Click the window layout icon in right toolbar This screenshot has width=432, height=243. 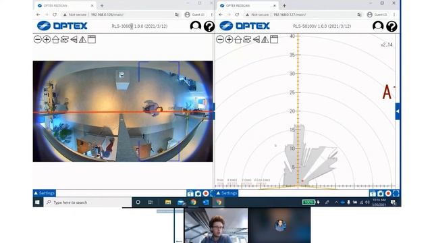click(x=274, y=39)
